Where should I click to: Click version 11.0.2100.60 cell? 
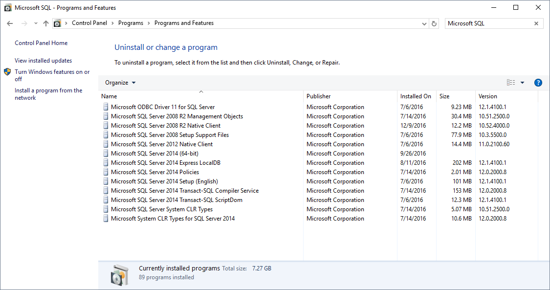tap(494, 144)
